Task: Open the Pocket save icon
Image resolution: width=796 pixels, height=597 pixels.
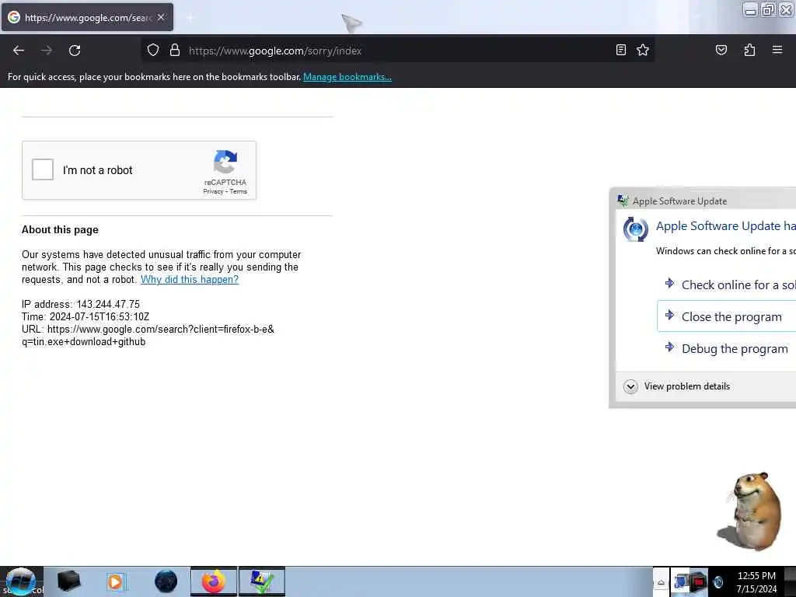Action: point(721,50)
